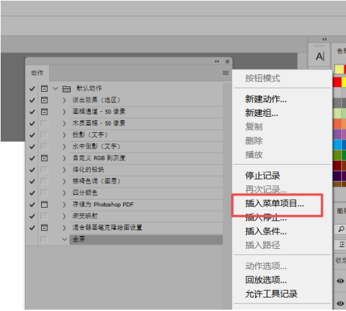Open the Actions panel flyout menu icon

[226, 73]
